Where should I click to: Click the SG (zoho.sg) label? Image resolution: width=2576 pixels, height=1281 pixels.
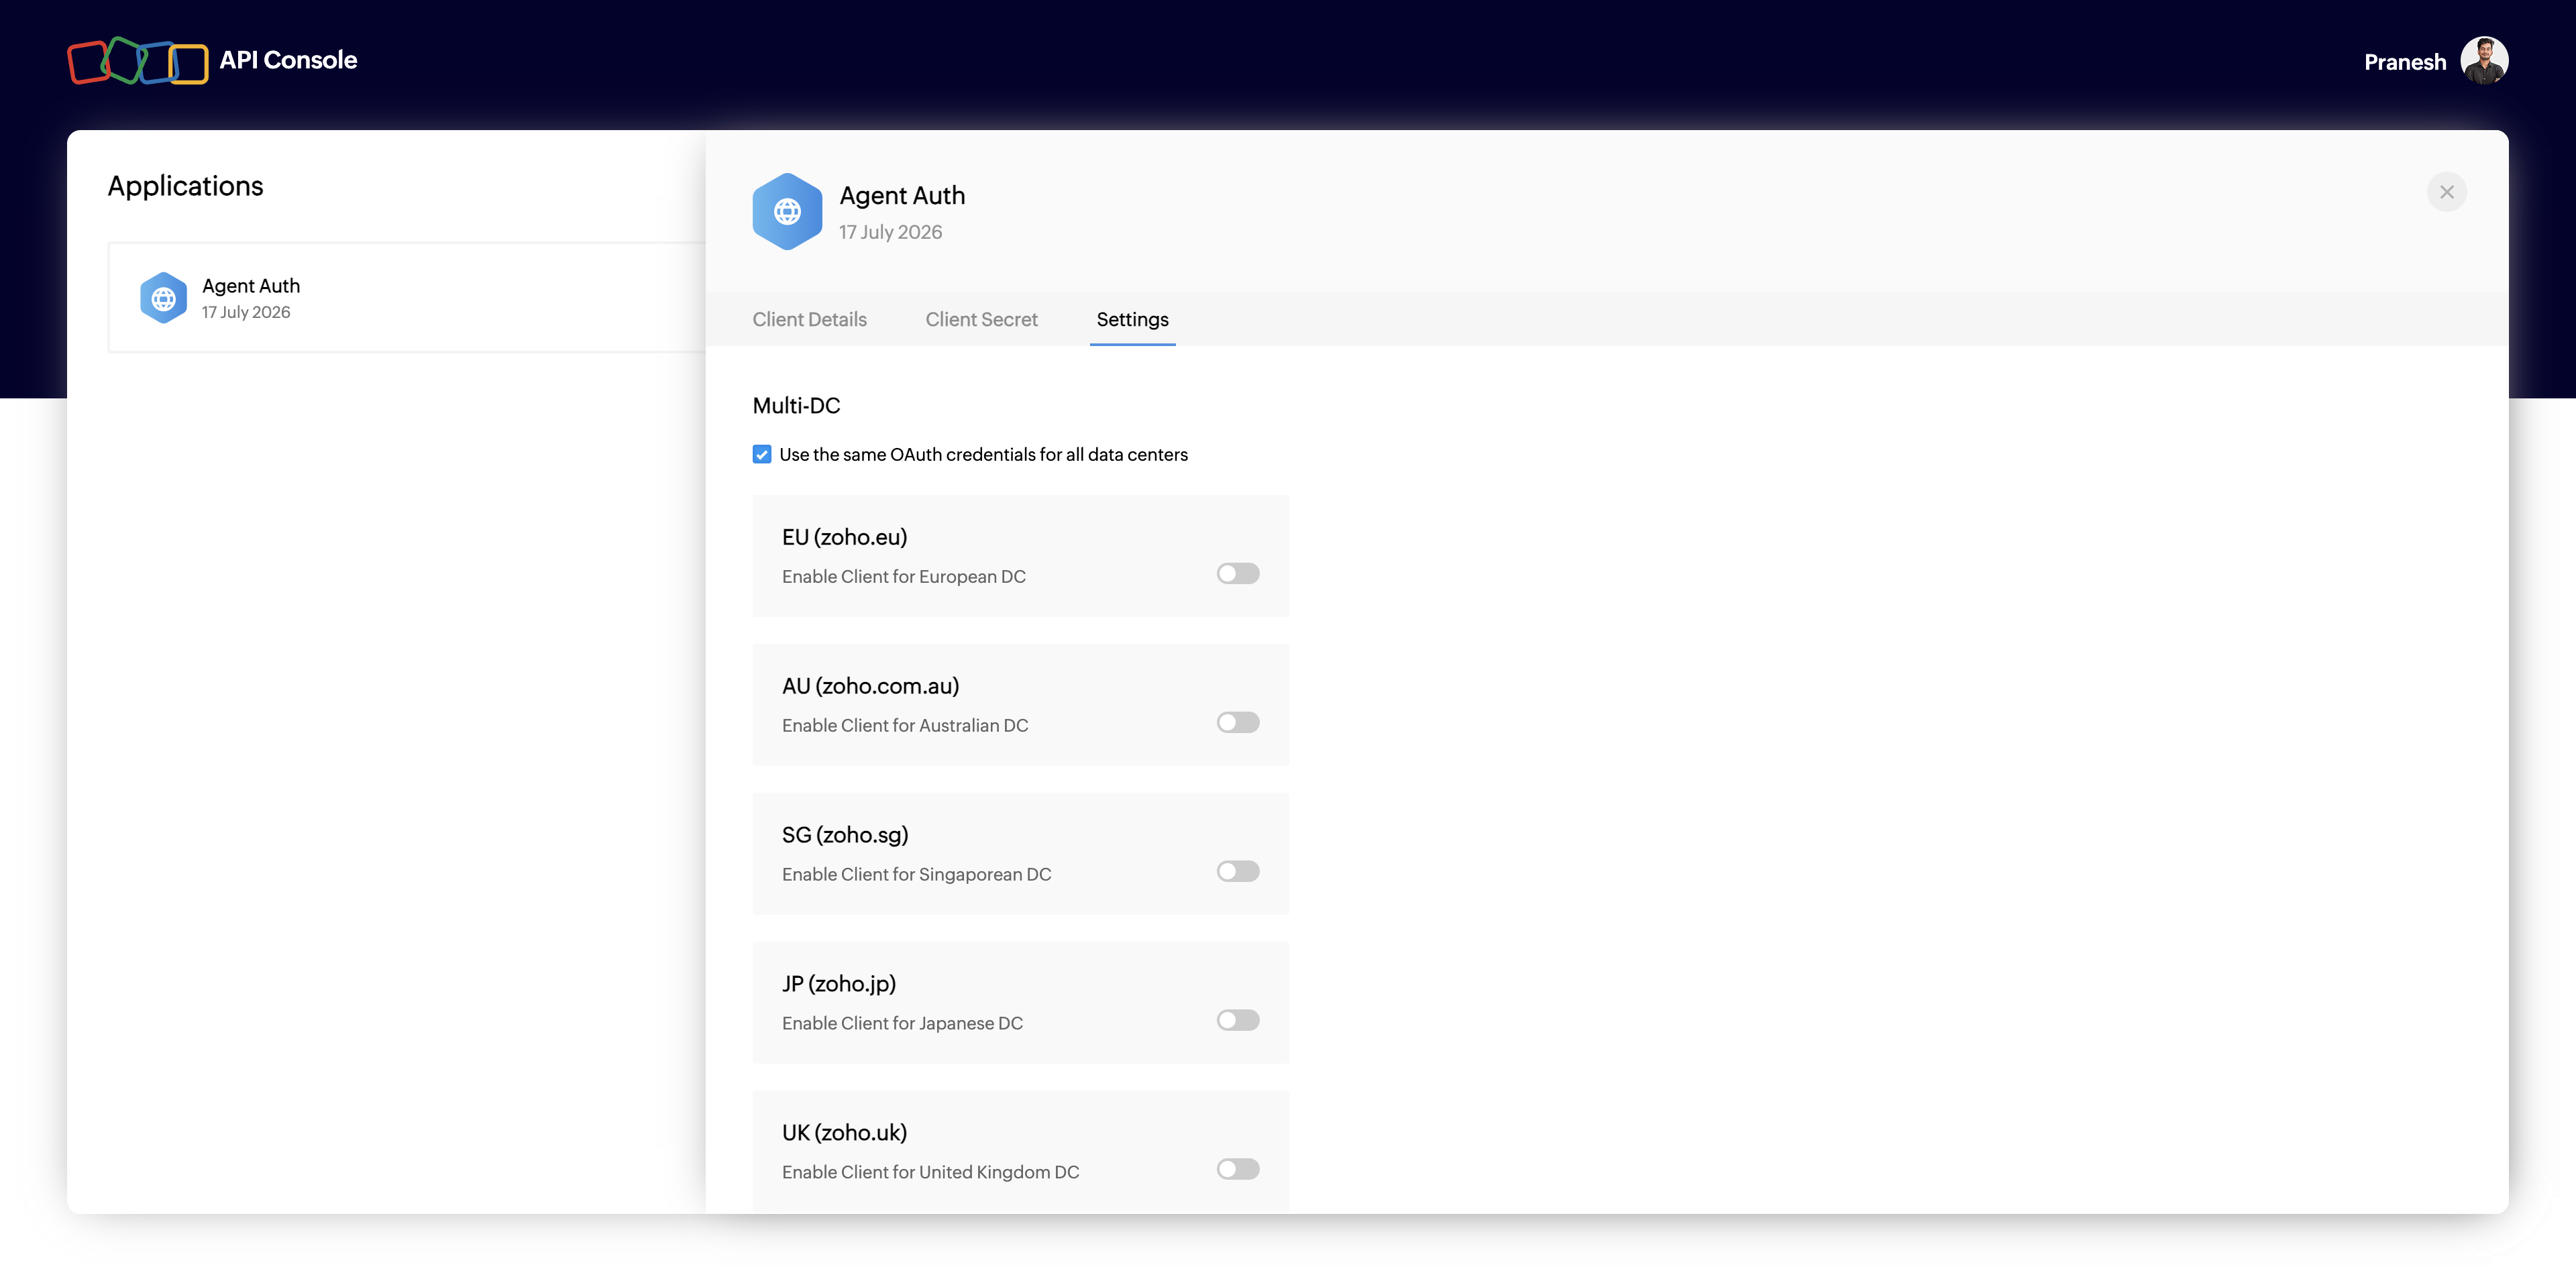(x=845, y=835)
